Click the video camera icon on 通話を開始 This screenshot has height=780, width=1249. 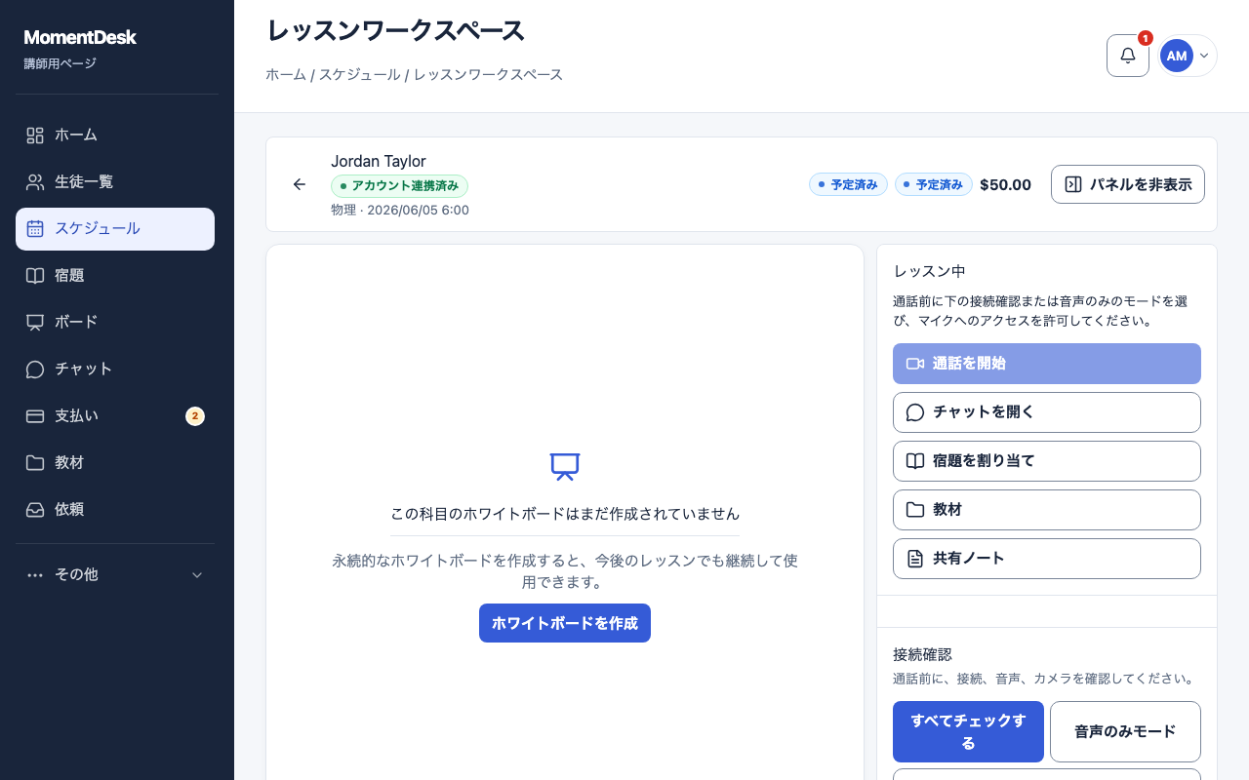coord(915,364)
